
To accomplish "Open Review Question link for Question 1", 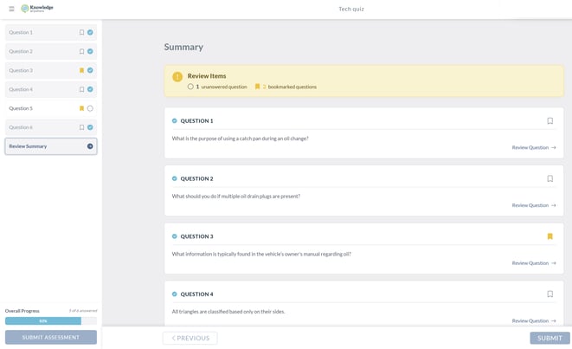I will pyautogui.click(x=533, y=147).
